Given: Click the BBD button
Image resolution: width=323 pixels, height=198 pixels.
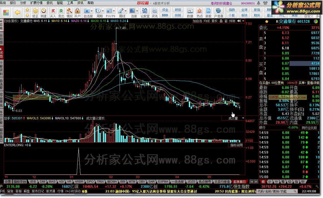Looking at the screenshot, I should coord(165,15).
